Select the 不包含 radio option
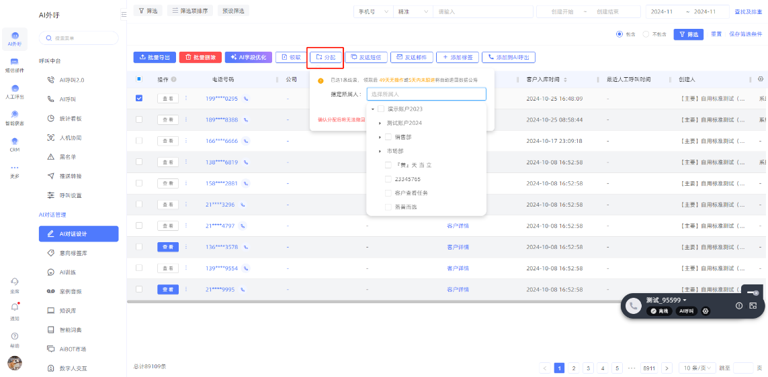 [x=646, y=34]
